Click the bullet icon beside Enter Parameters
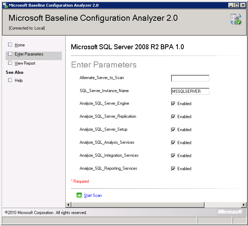 pyautogui.click(x=10, y=54)
